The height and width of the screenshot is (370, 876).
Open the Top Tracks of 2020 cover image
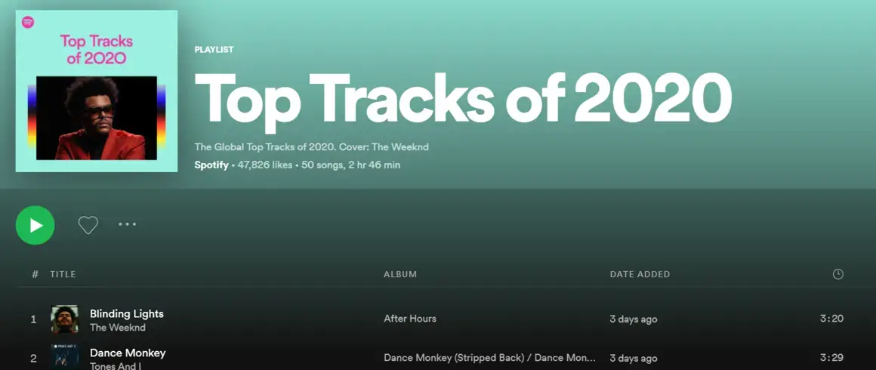coord(97,91)
